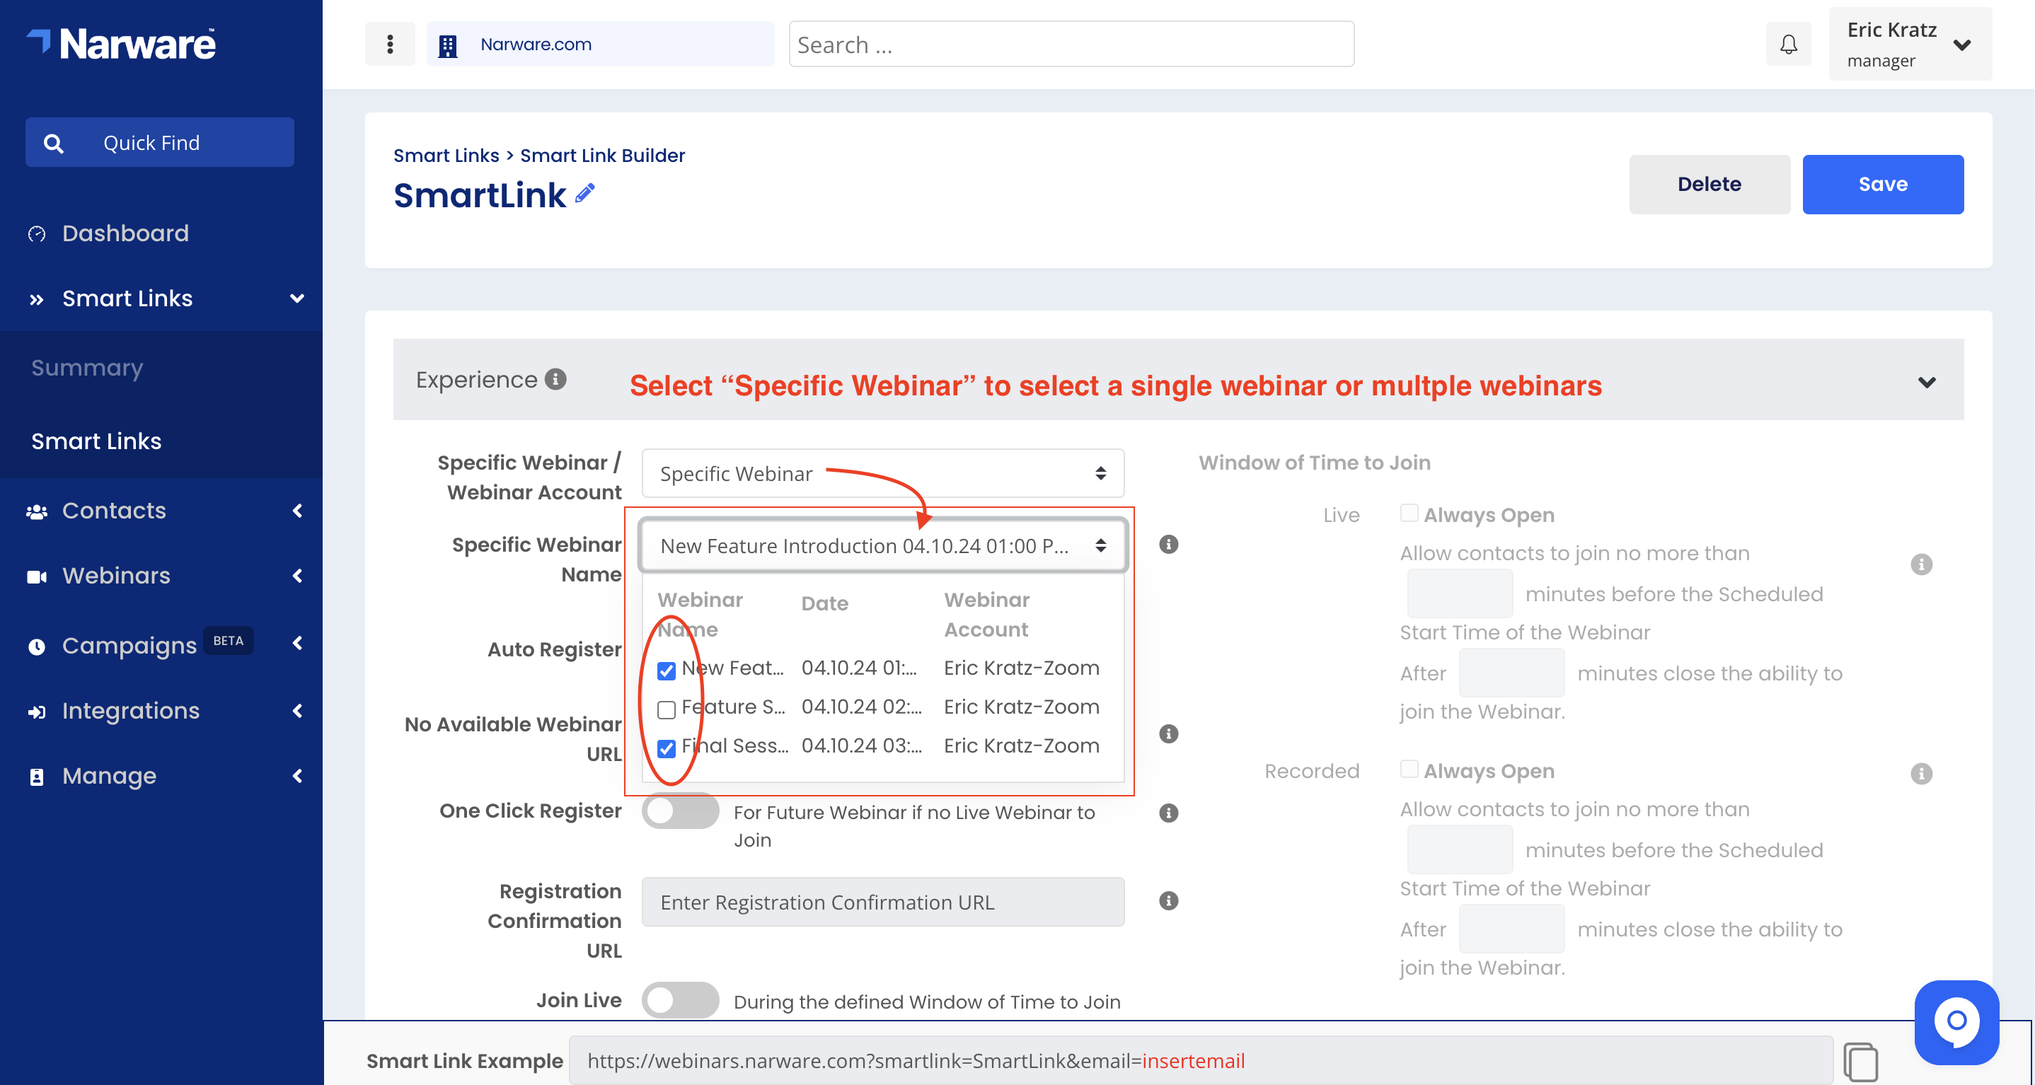2035x1085 pixels.
Task: Check Always Open for Recorded
Action: click(1409, 769)
